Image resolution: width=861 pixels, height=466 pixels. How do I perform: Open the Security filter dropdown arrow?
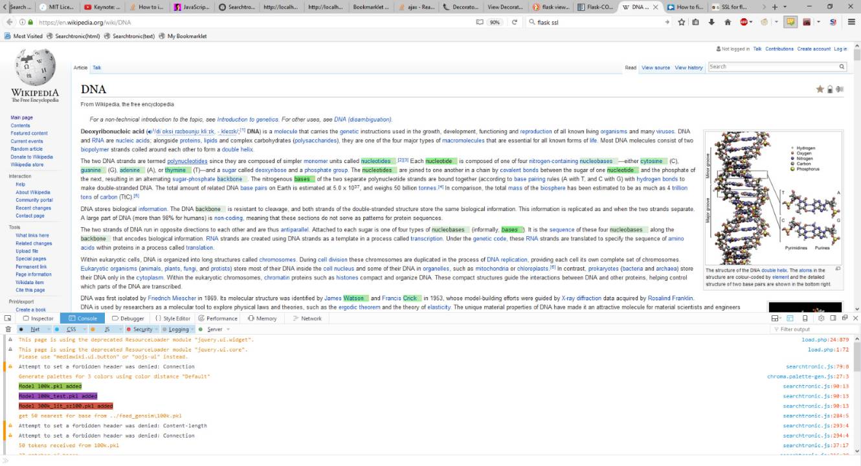tap(157, 329)
